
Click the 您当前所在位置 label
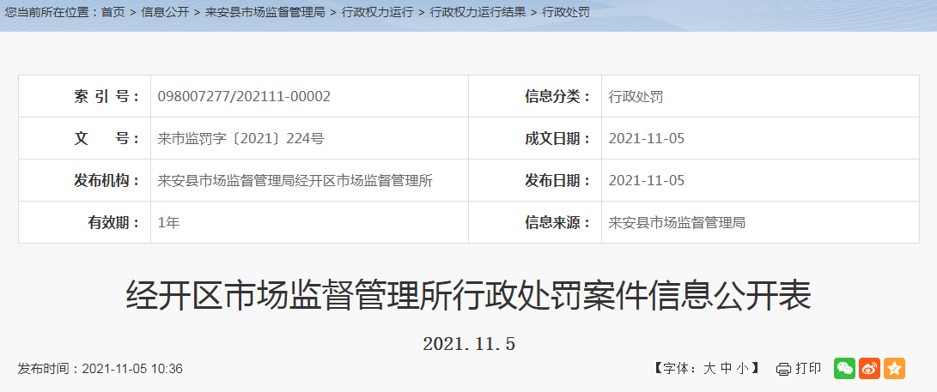click(x=52, y=12)
